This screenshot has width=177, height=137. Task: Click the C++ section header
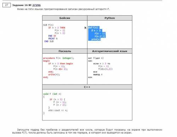[87, 87]
